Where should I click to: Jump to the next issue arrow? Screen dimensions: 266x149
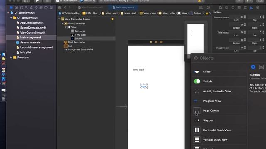pos(210,13)
